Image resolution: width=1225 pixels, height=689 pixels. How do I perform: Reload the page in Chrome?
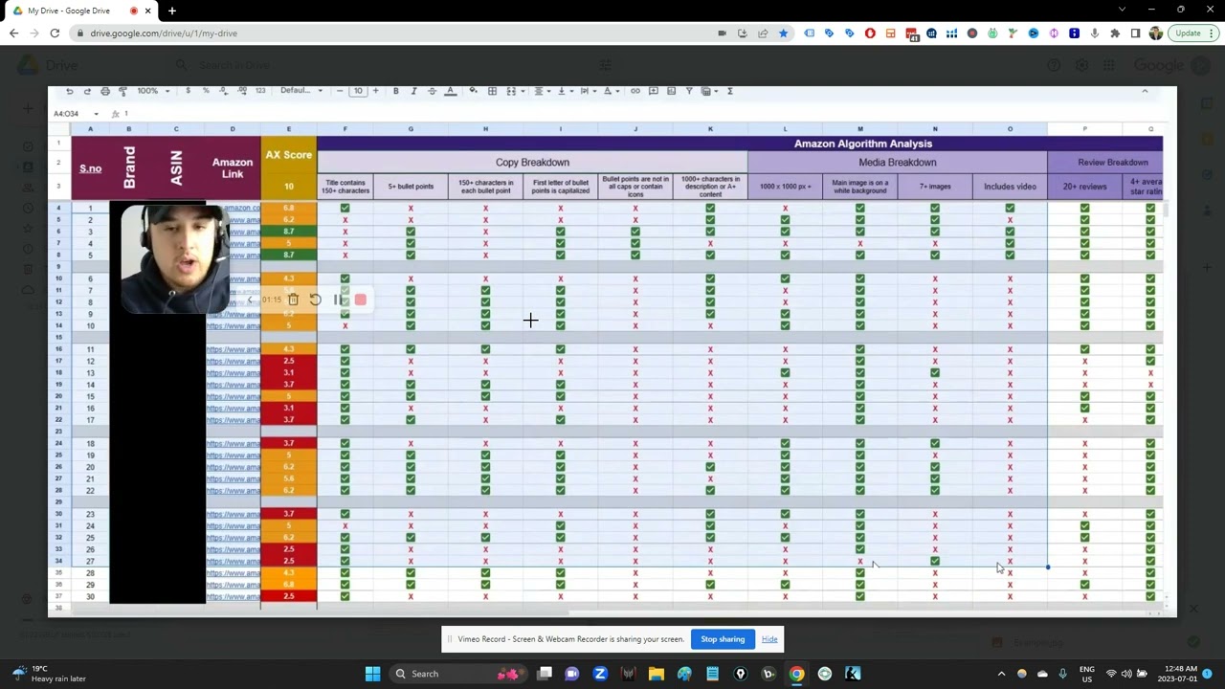[x=55, y=33]
